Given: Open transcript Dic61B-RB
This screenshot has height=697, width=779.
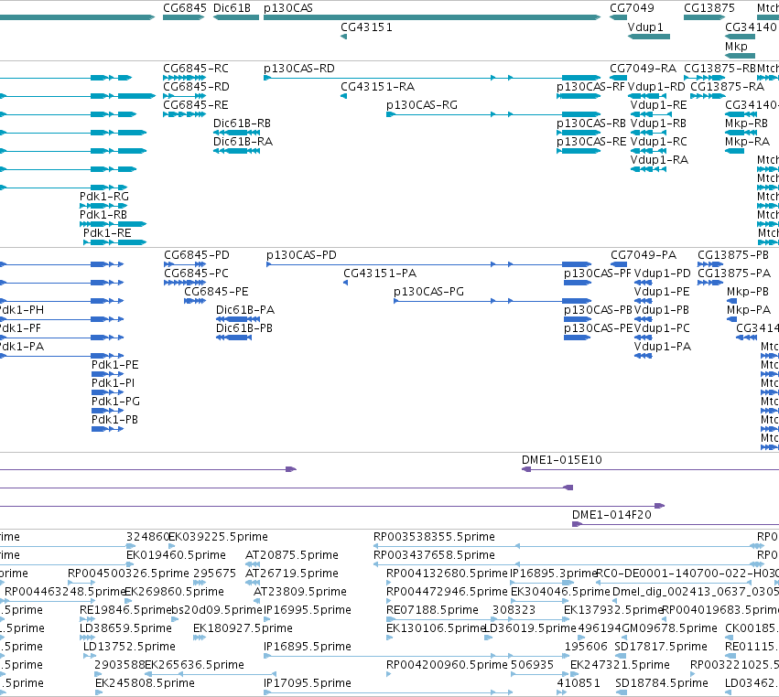Looking at the screenshot, I should pos(236,133).
